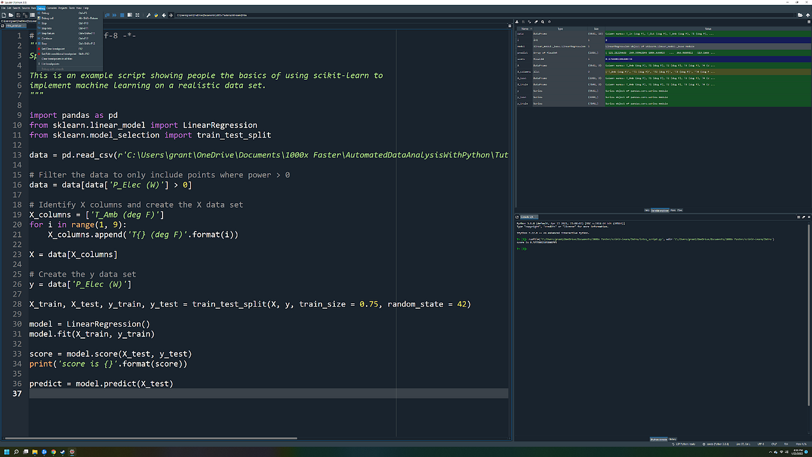Toggle maximize on the current pane

point(130,15)
